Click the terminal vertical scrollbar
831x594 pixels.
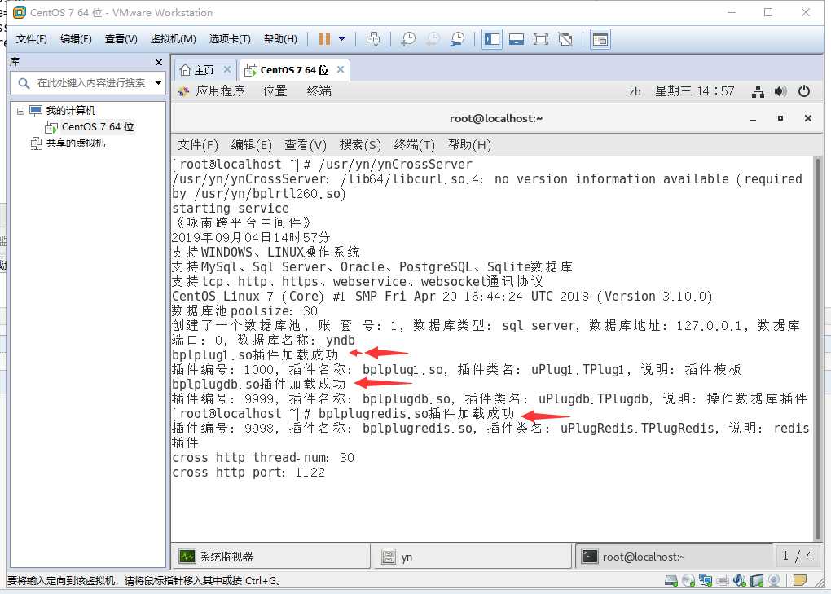point(818,347)
